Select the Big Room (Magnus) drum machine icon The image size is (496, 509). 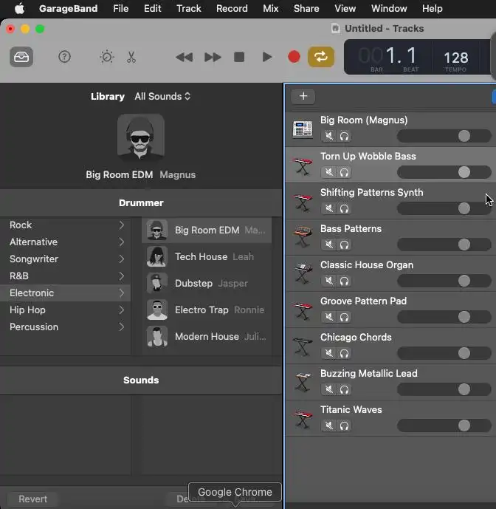[x=303, y=129]
